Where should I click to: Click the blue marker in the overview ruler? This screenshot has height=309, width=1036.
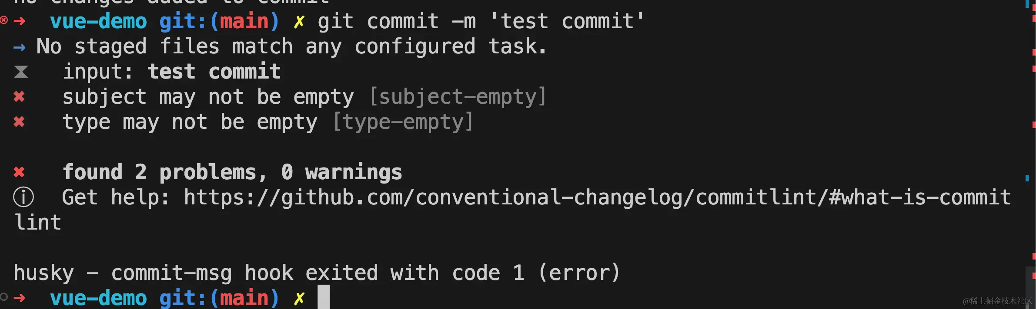pos(1027,178)
